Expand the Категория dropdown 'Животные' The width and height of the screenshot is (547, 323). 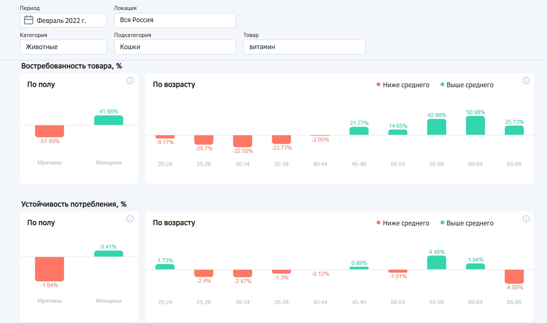tap(63, 47)
